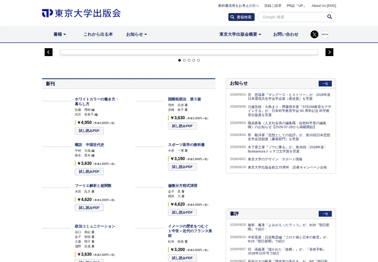Screen dimensions: 378x262
Task: Open book 国際租税法 第5版
Action: pos(185,99)
